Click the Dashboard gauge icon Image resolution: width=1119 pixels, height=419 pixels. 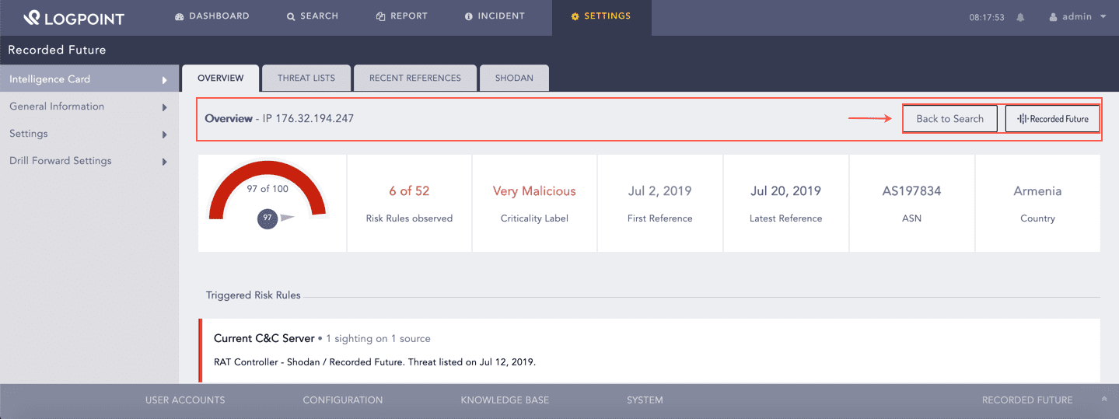(x=179, y=16)
